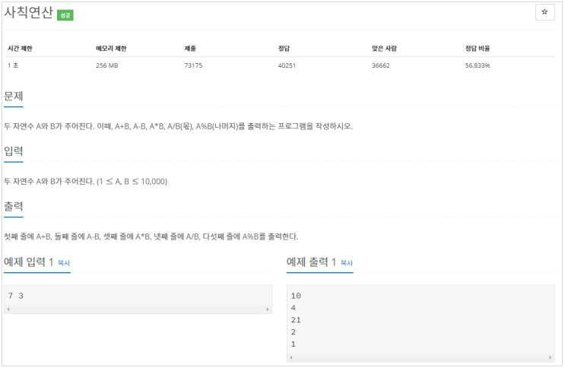Click the 맞은 사람 column header
Screen dimensions: 565x368
(384, 49)
